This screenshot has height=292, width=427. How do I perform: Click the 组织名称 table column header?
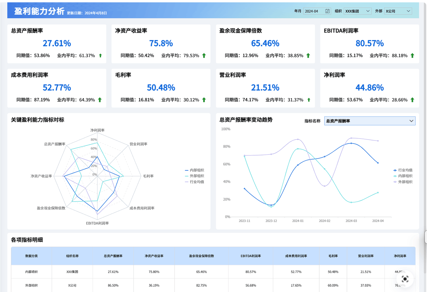click(x=72, y=256)
